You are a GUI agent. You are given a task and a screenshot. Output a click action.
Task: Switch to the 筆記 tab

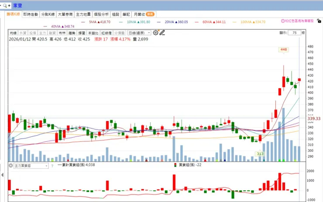(x=126, y=14)
